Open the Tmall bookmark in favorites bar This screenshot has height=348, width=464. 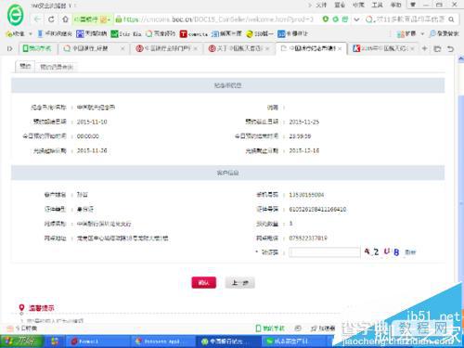[92, 33]
